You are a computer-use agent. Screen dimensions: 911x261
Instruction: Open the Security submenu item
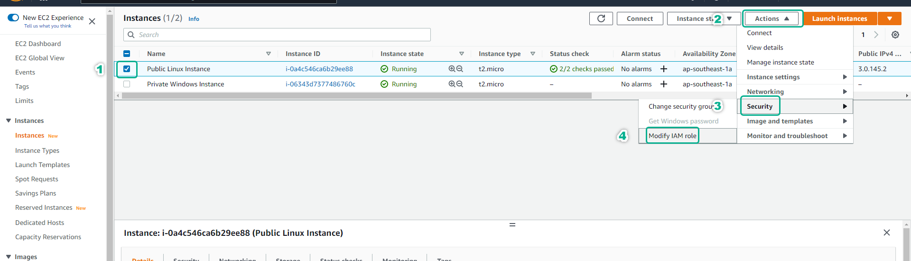pos(760,106)
